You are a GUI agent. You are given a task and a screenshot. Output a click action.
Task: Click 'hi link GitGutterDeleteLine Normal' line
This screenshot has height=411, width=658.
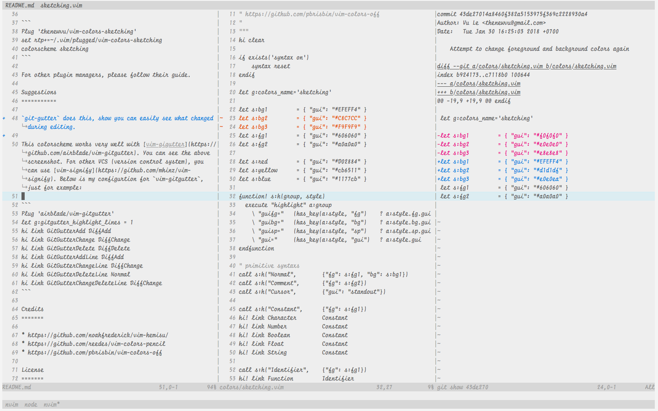[75, 274]
